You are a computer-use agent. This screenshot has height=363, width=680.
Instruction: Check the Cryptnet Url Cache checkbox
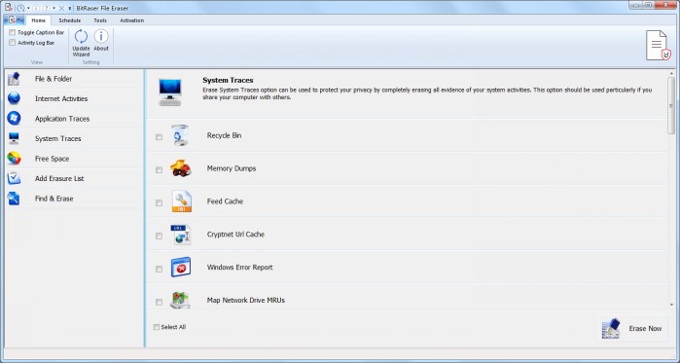(159, 236)
